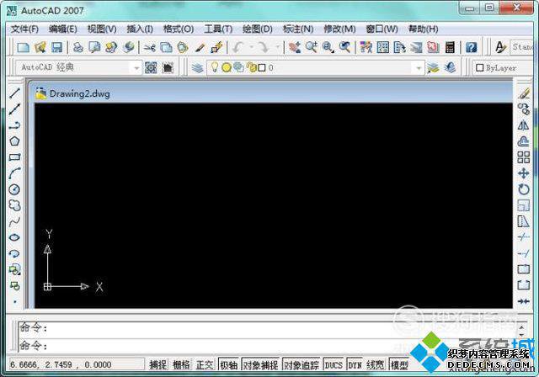539x377 pixels.
Task: Open the 编辑(E) menu
Action: coord(62,29)
